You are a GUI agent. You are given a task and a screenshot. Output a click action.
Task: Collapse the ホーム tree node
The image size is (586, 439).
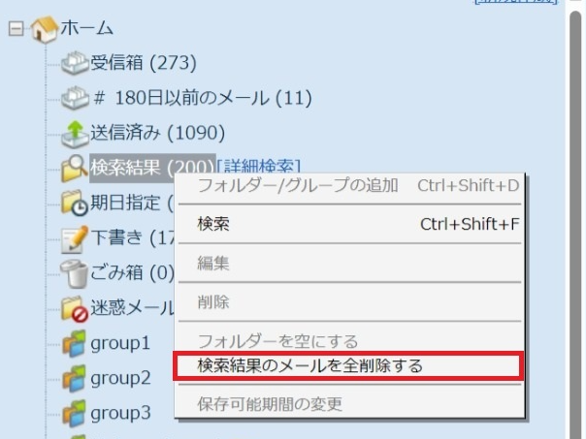point(15,29)
